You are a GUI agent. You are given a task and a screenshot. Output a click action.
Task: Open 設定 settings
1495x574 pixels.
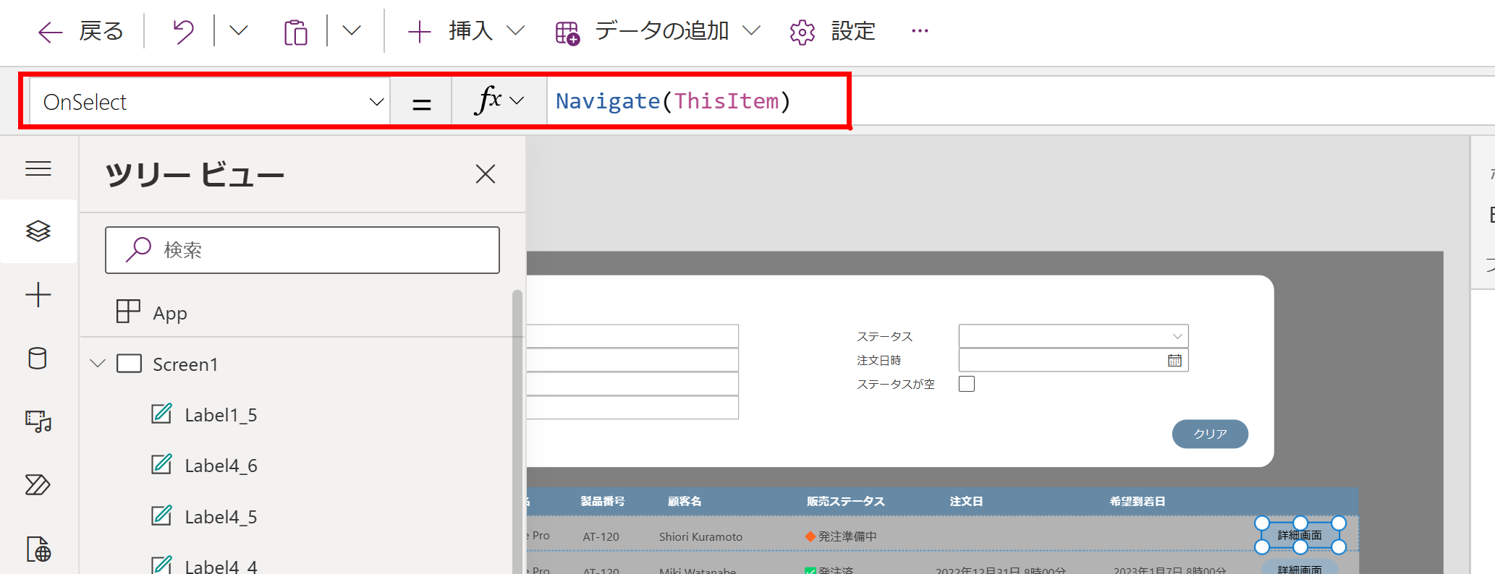832,31
